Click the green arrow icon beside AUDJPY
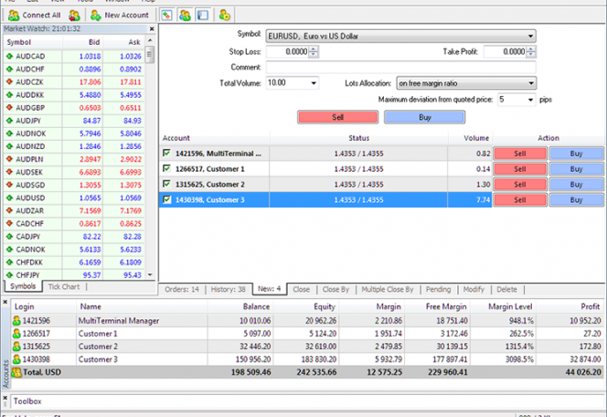The height and width of the screenshot is (417, 607). 9,121
